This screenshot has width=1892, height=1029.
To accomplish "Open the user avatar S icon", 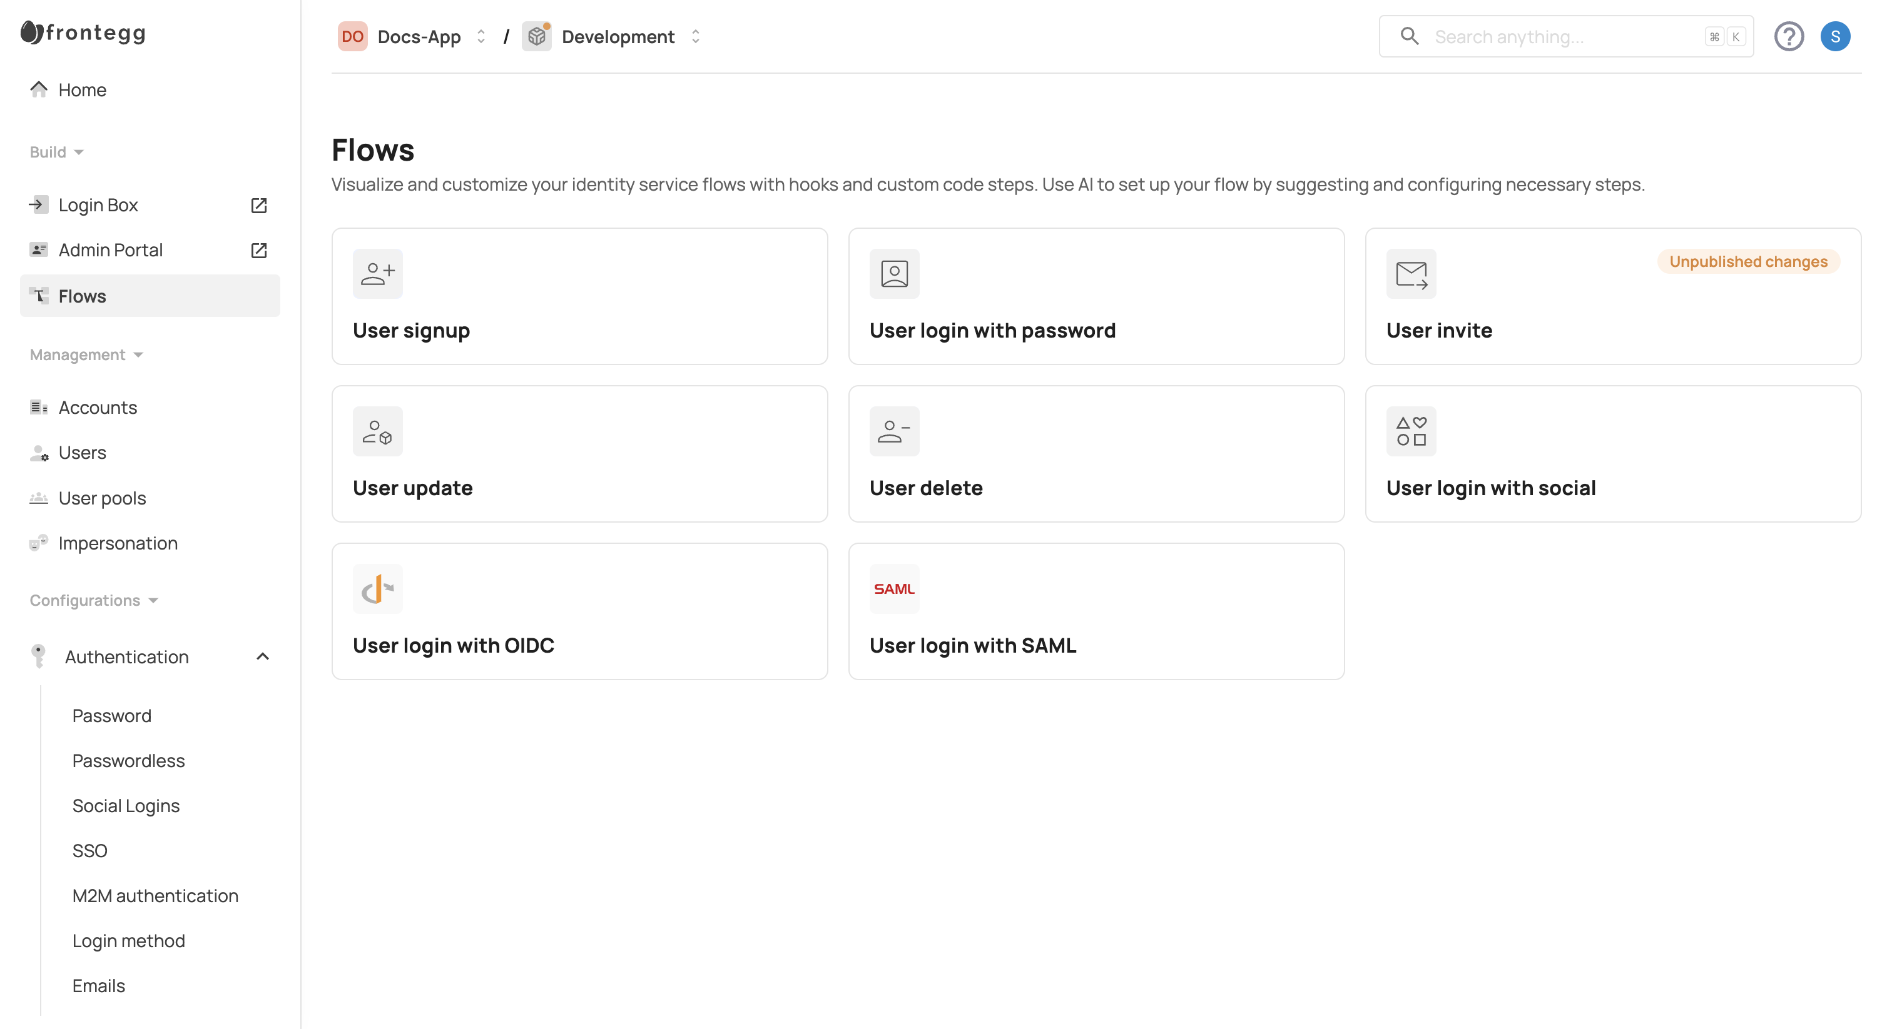I will (x=1834, y=37).
